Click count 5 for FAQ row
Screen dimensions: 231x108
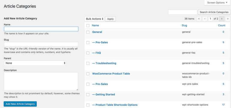click(223, 53)
